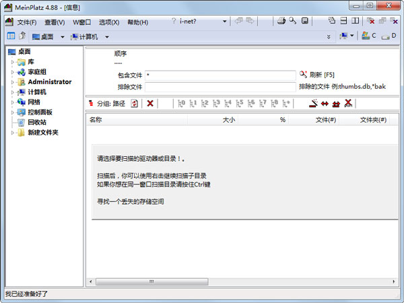The height and width of the screenshot is (303, 404).
Task: Click the tile windows vertically icon
Action: [x=356, y=21]
